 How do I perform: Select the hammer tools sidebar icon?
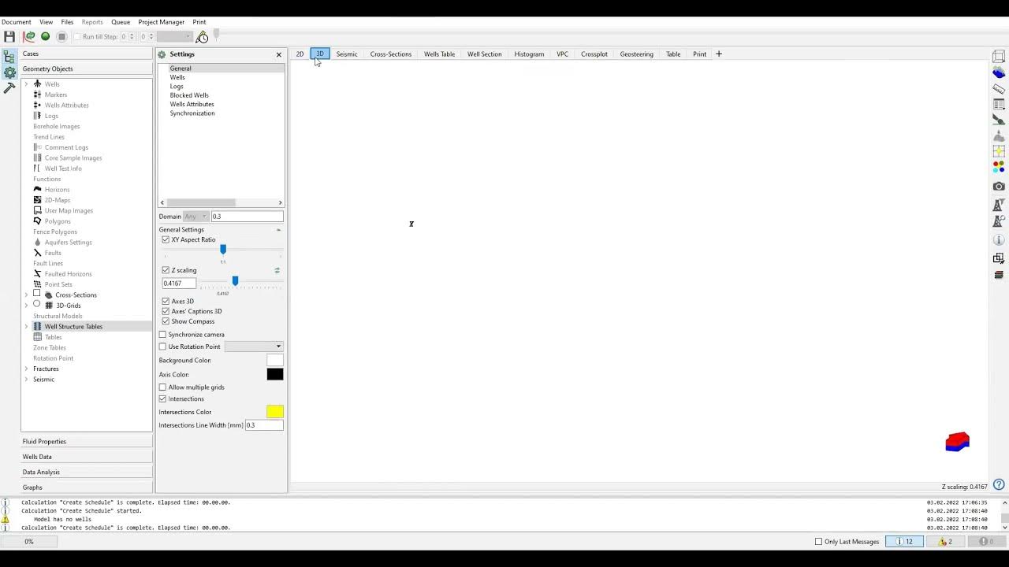coord(9,88)
